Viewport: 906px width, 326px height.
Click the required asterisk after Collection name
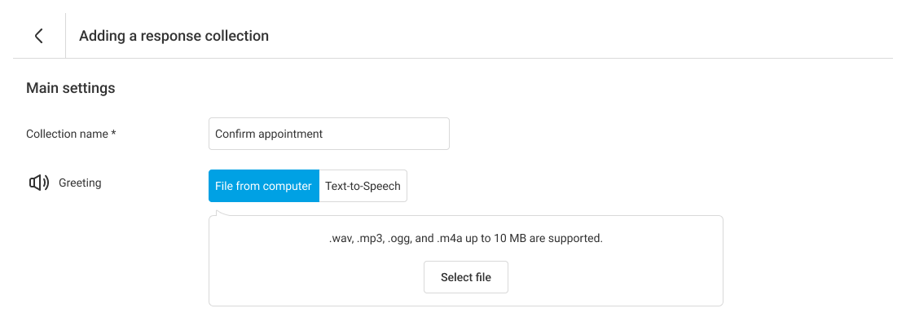113,133
